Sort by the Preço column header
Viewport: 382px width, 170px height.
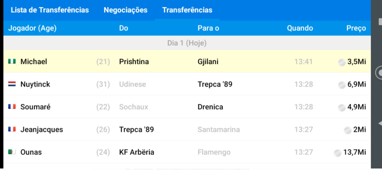[x=356, y=28]
